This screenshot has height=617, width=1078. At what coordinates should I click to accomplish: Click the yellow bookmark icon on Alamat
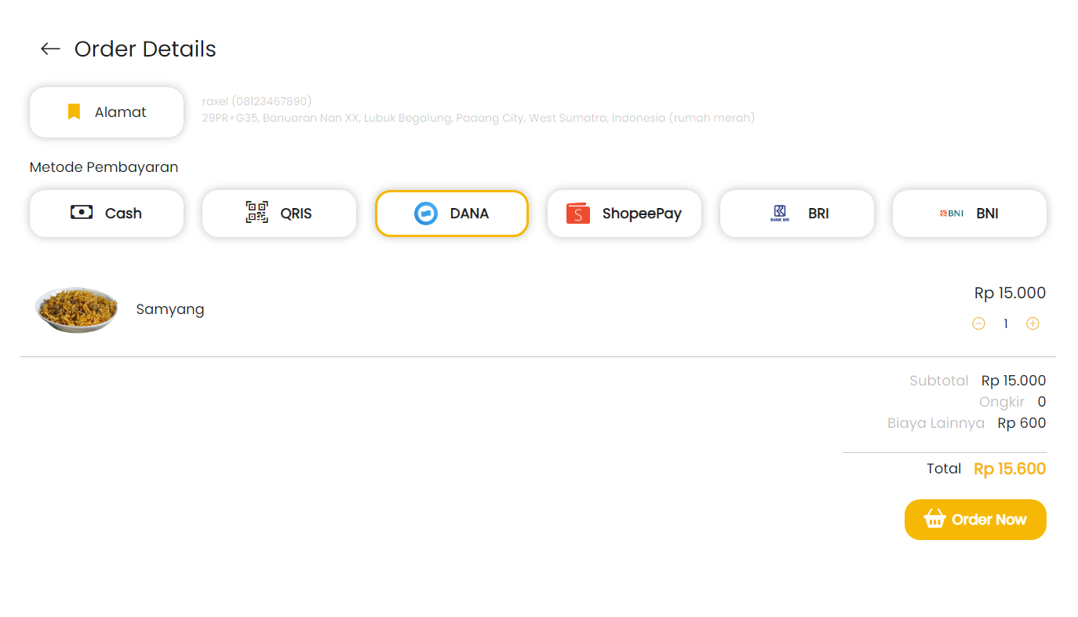(74, 112)
